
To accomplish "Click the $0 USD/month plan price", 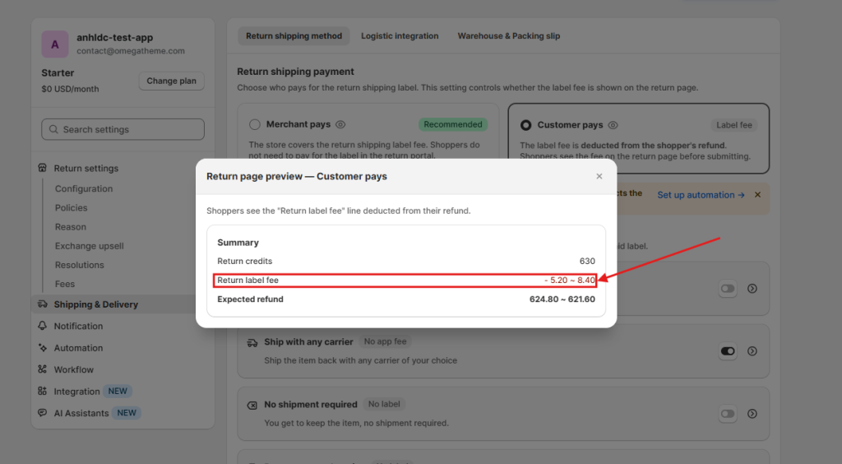I will [x=71, y=89].
